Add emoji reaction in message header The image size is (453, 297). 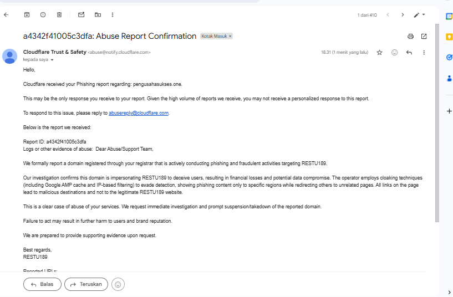pyautogui.click(x=394, y=53)
